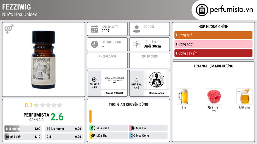Click the ĐỘ TUỔI label
The image size is (257, 144).
(x=149, y=26)
